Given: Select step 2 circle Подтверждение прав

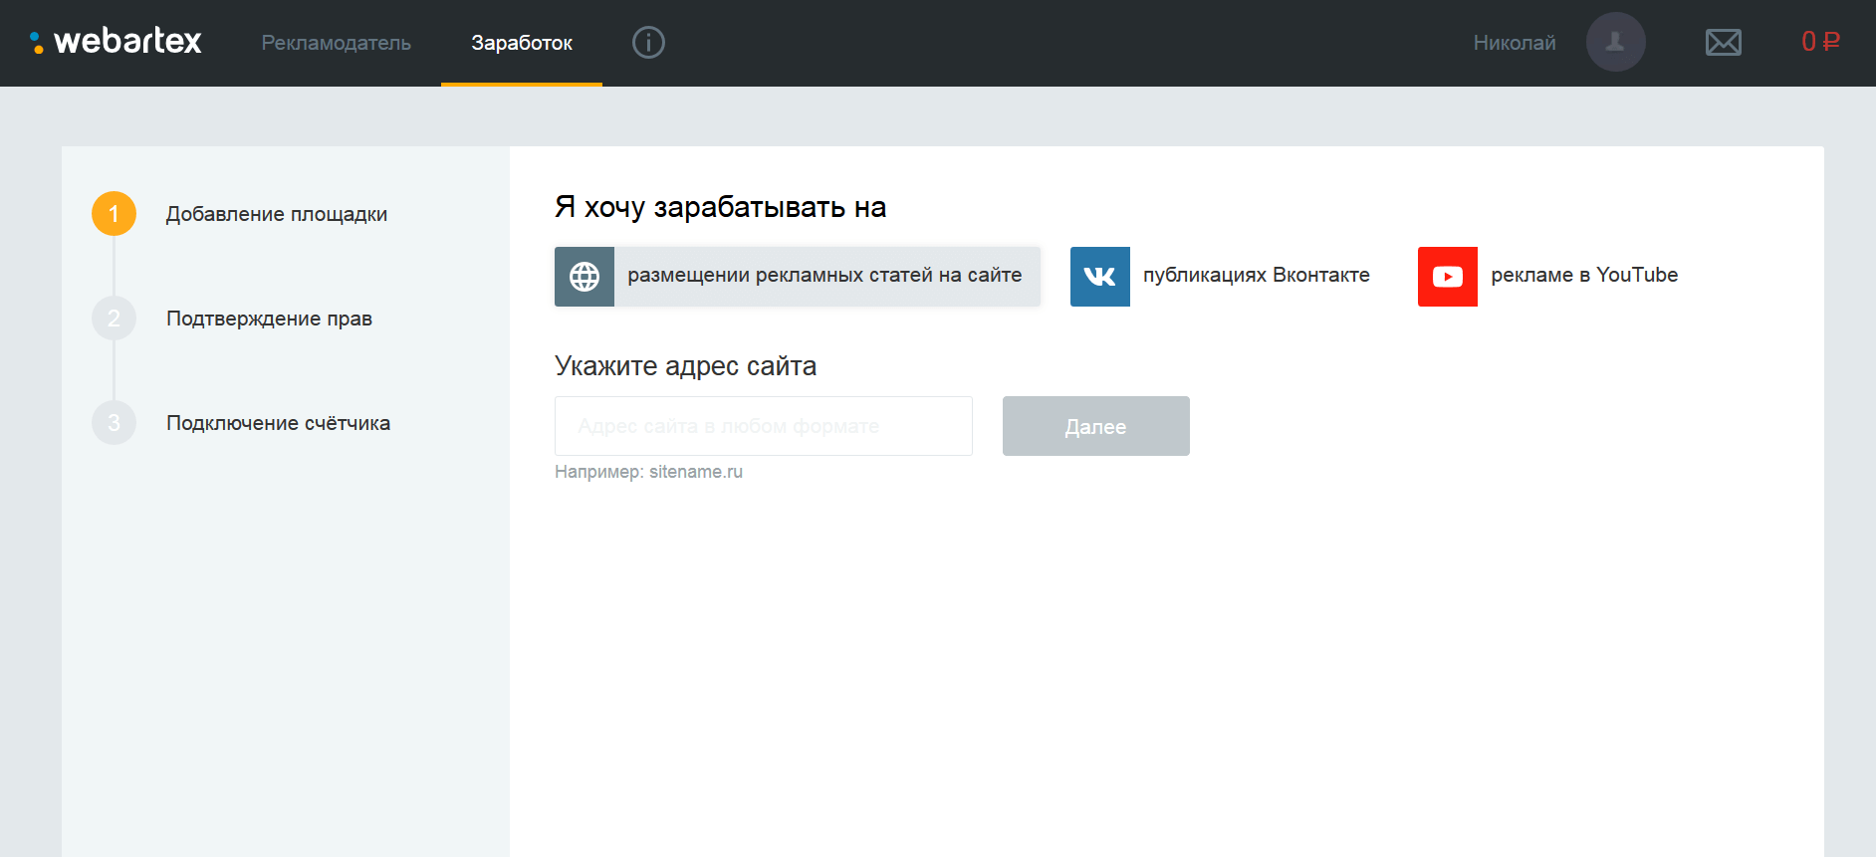Looking at the screenshot, I should pyautogui.click(x=114, y=319).
